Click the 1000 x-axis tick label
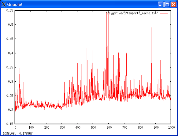The height and width of the screenshot is (136, 178). tap(170, 127)
